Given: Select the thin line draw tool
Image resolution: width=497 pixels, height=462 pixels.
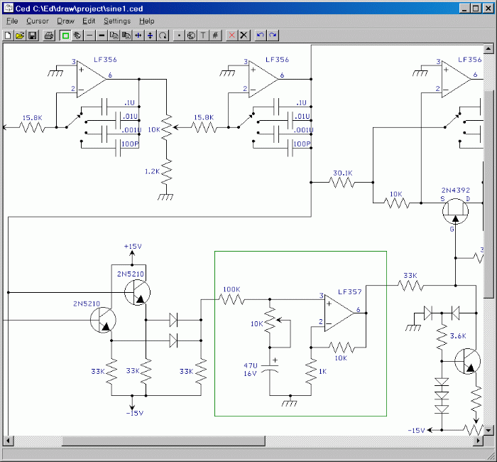Looking at the screenshot, I should click(90, 35).
